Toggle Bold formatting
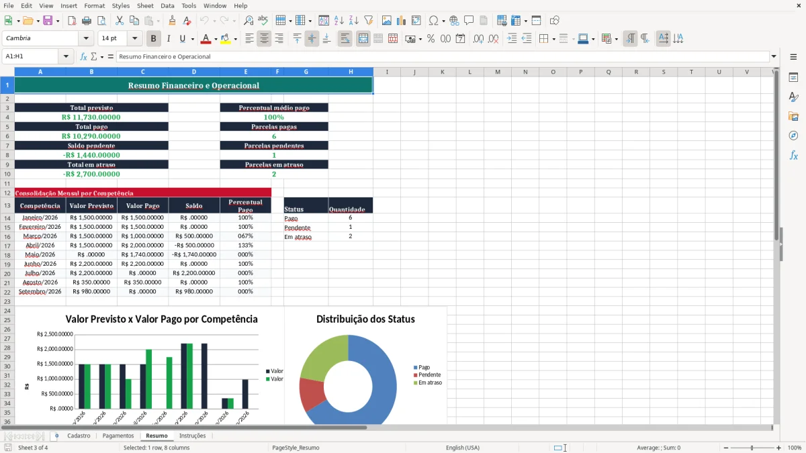The width and height of the screenshot is (806, 453). (154, 39)
